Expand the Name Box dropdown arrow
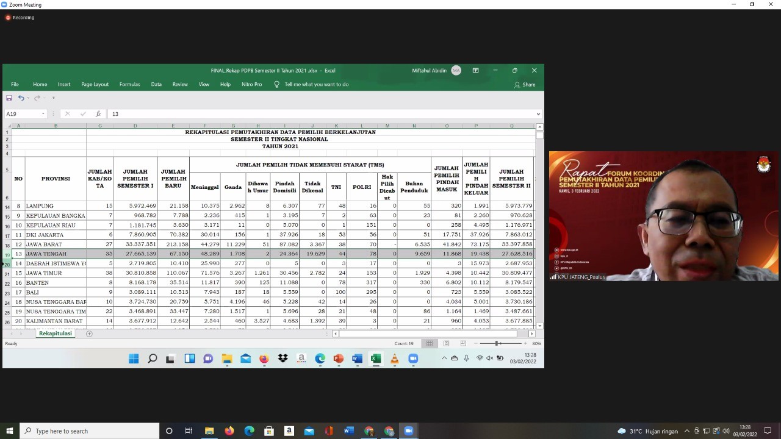The image size is (781, 439). (x=43, y=114)
